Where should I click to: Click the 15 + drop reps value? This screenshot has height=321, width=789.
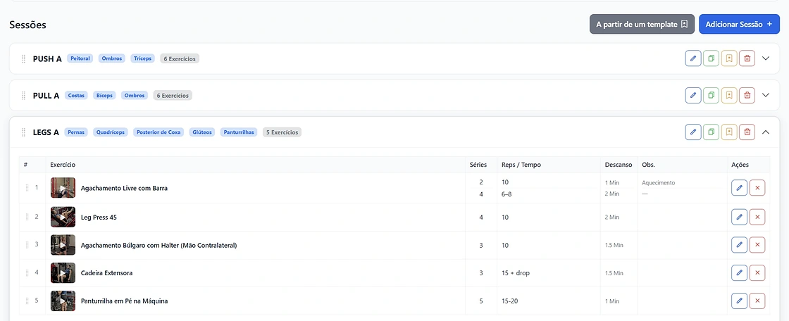[516, 273]
